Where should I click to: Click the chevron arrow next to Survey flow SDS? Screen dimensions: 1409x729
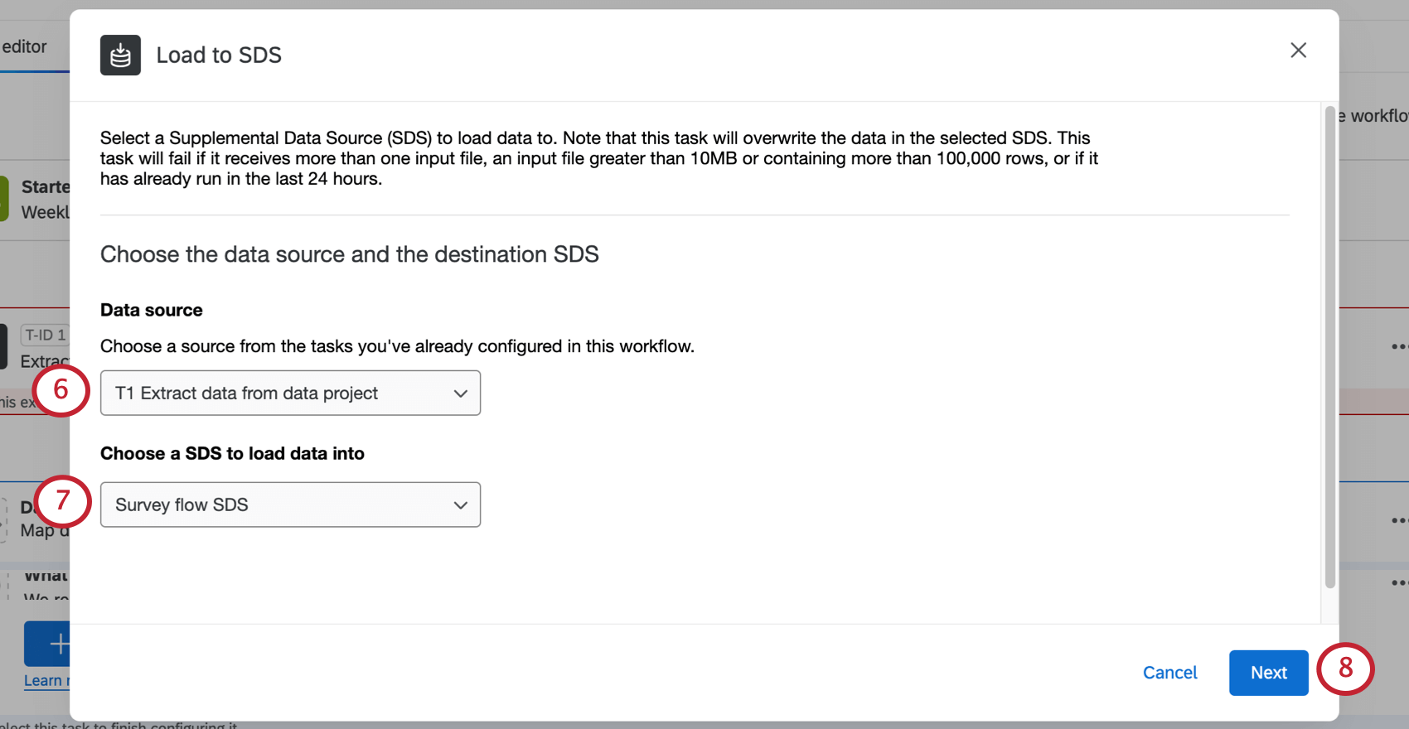coord(461,505)
